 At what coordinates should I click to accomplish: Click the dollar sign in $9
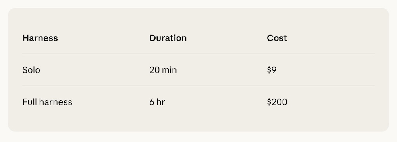pyautogui.click(x=269, y=70)
